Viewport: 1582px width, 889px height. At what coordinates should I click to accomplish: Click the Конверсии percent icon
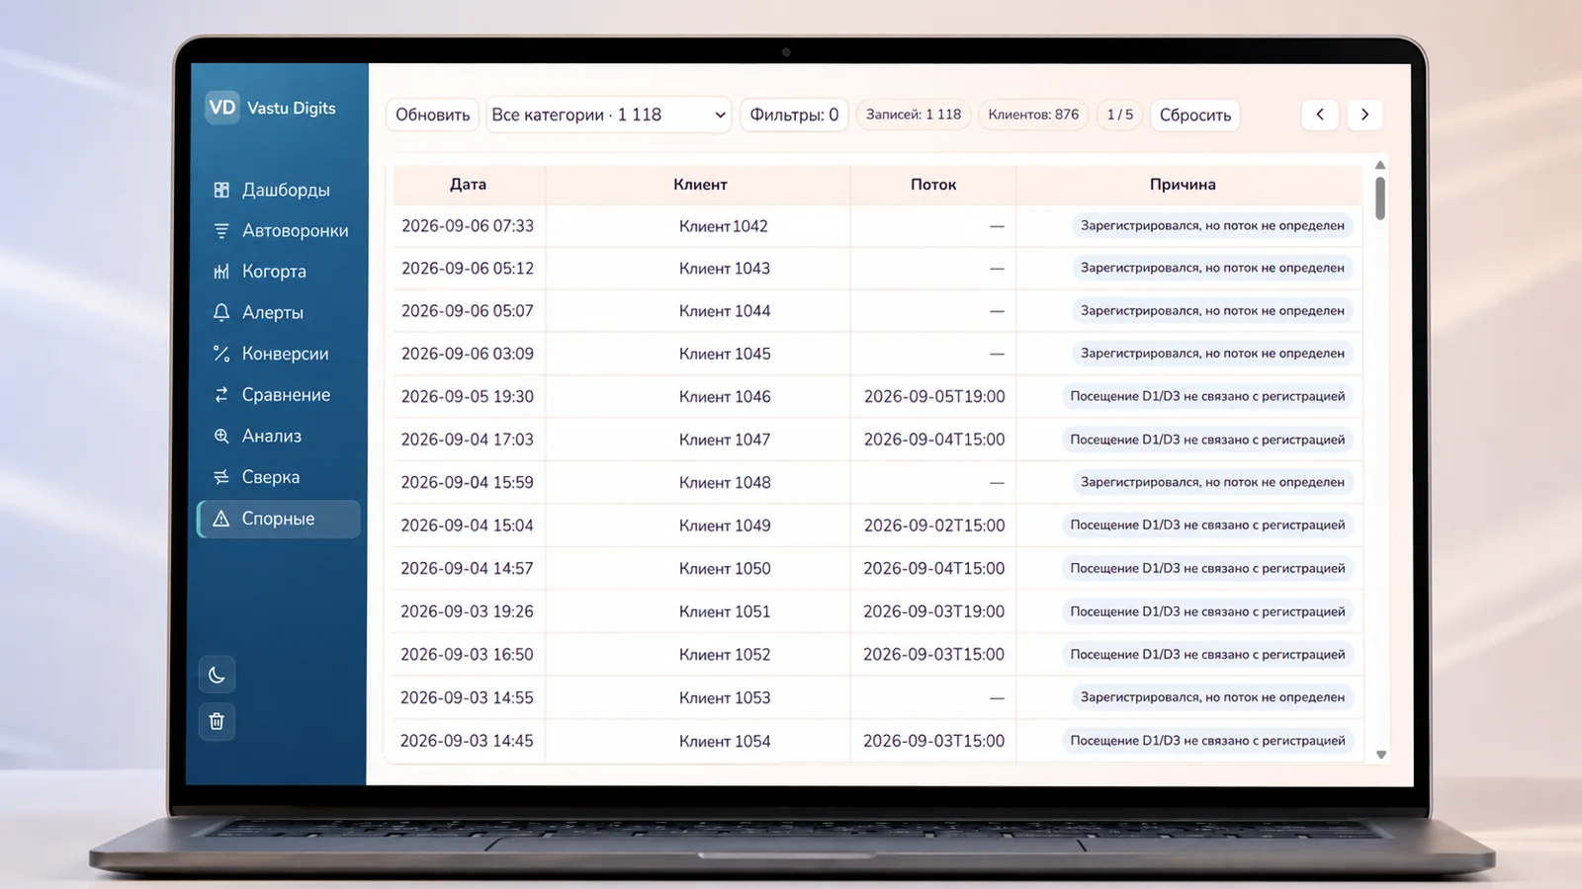point(221,354)
